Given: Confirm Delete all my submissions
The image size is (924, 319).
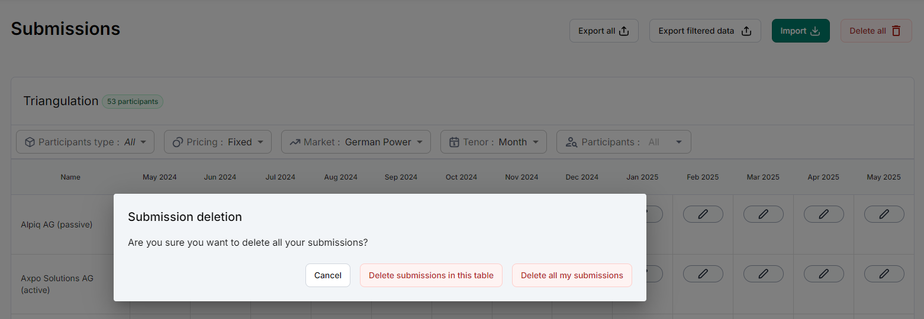Looking at the screenshot, I should (x=572, y=275).
